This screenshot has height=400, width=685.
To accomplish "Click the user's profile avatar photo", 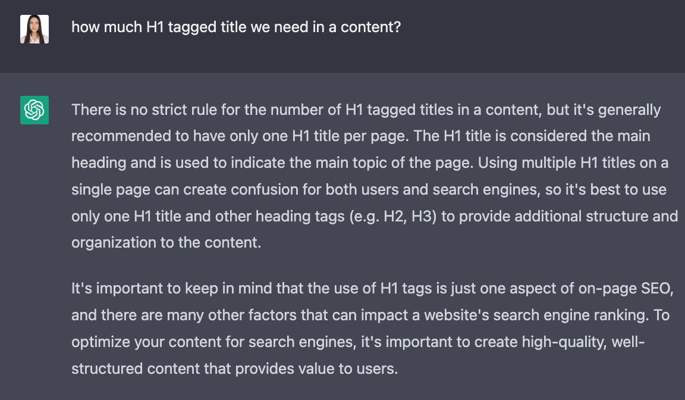I will click(x=34, y=29).
